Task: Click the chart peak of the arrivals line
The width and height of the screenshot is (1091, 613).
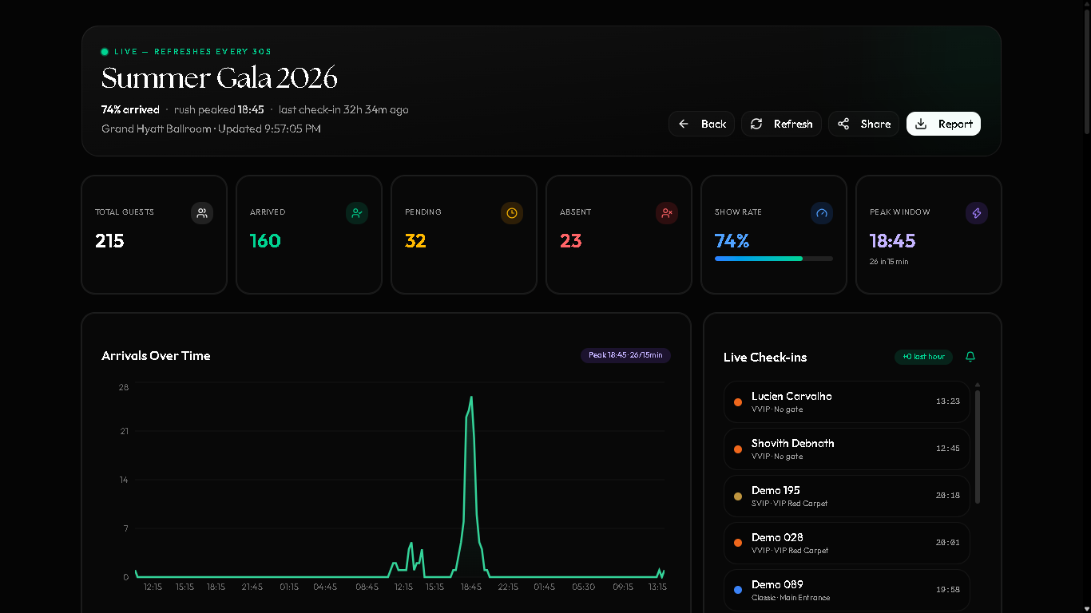Action: [471, 397]
